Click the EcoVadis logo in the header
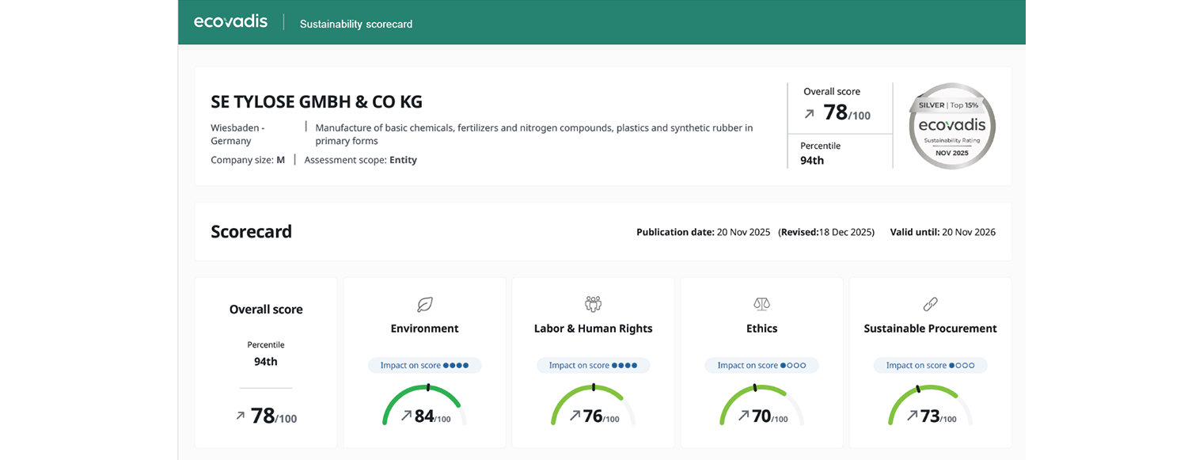Screen dimensions: 1203x460 point(230,21)
